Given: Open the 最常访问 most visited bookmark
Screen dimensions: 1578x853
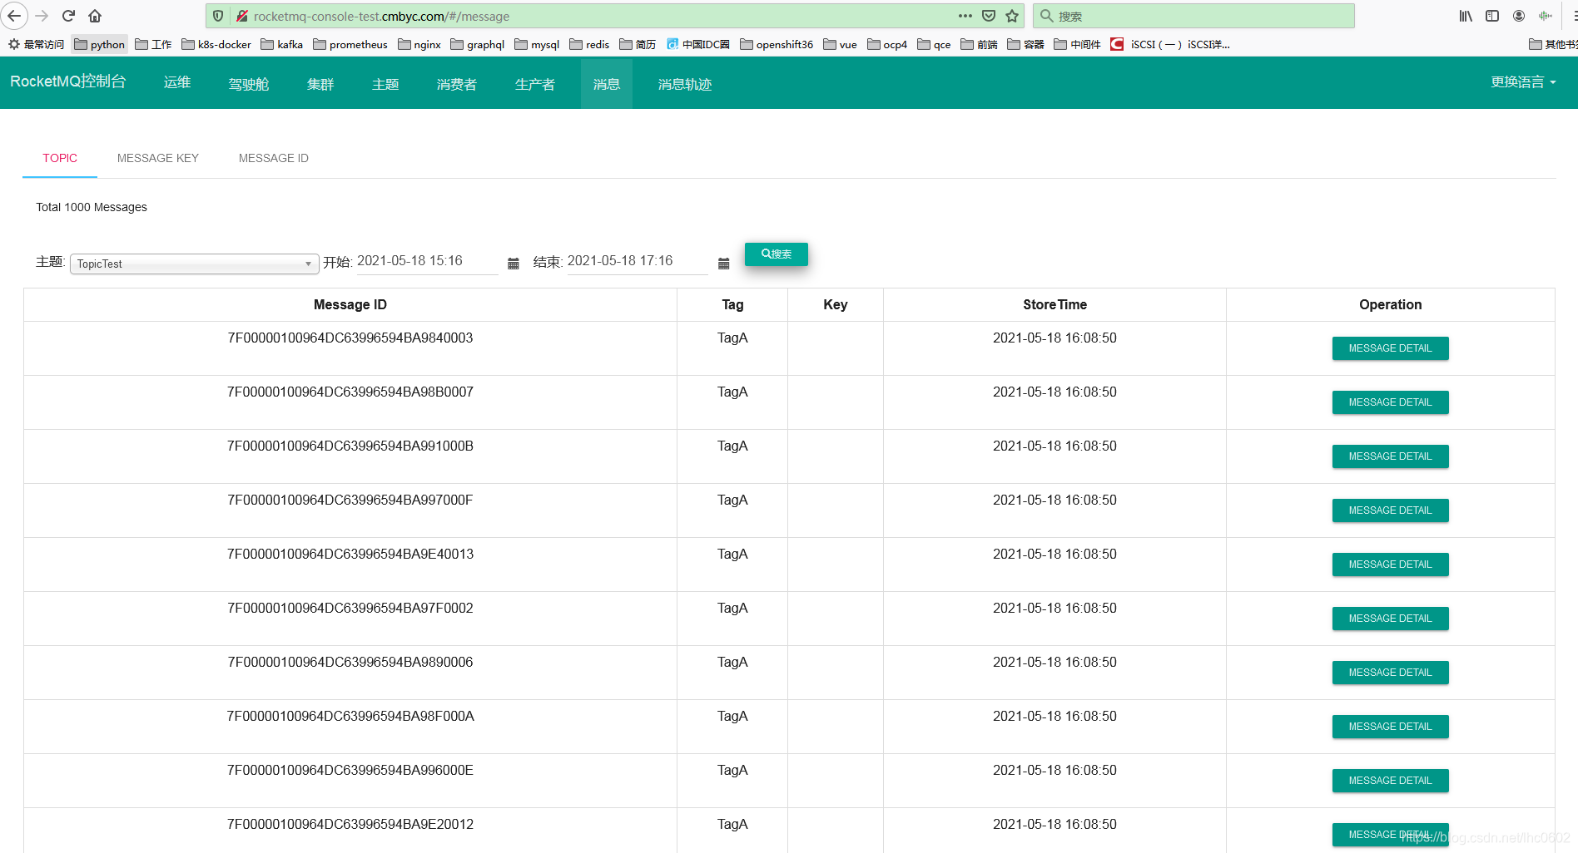Looking at the screenshot, I should (37, 44).
